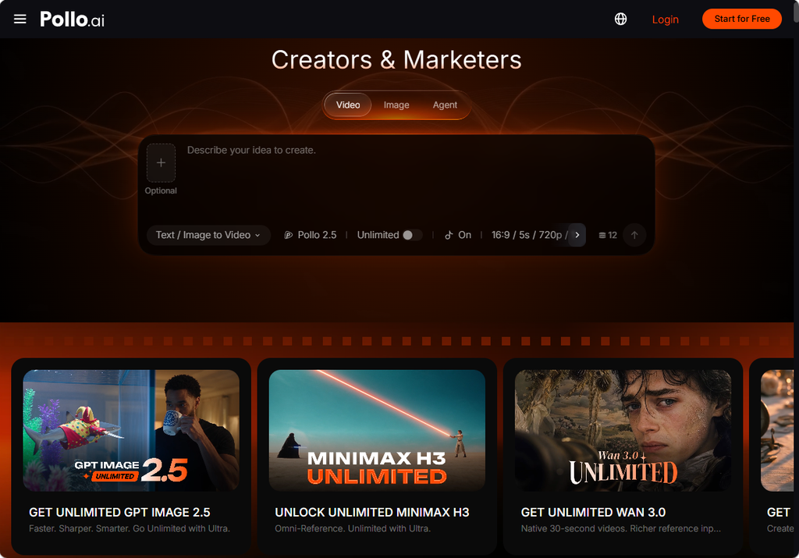799x558 pixels.
Task: Open the 16:9 / 5s / 720p settings
Action: tap(528, 235)
